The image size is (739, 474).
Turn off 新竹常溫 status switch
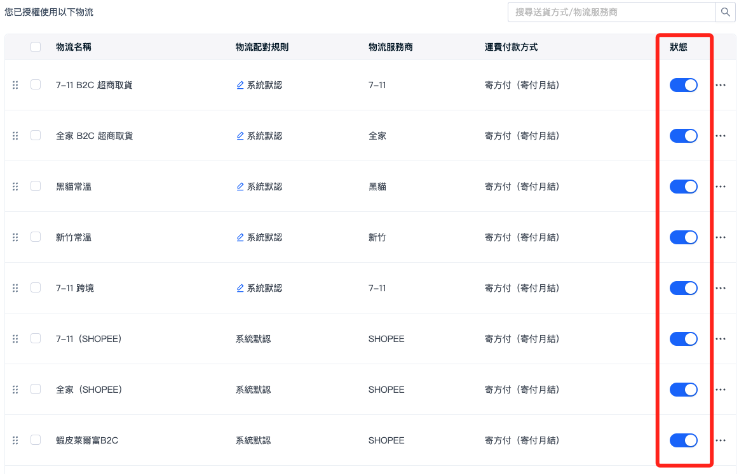683,238
